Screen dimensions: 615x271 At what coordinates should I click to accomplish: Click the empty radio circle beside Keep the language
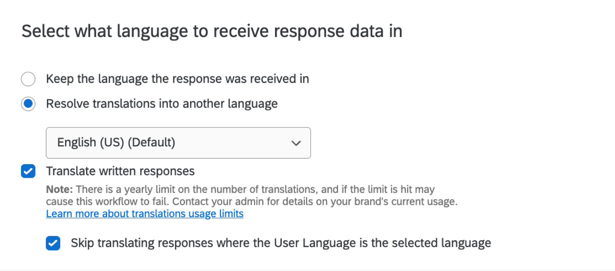(x=28, y=79)
